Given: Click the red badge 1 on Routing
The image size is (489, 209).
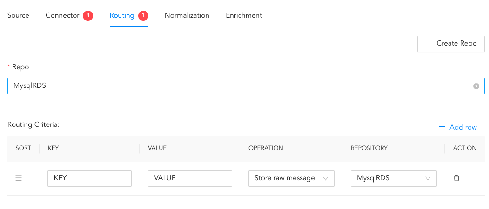Looking at the screenshot, I should [143, 16].
